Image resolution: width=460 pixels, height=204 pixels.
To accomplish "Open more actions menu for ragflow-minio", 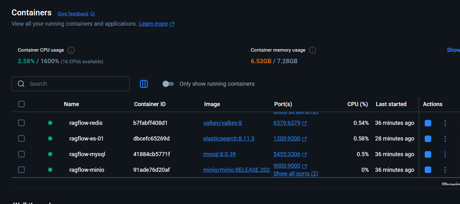I will pos(445,170).
